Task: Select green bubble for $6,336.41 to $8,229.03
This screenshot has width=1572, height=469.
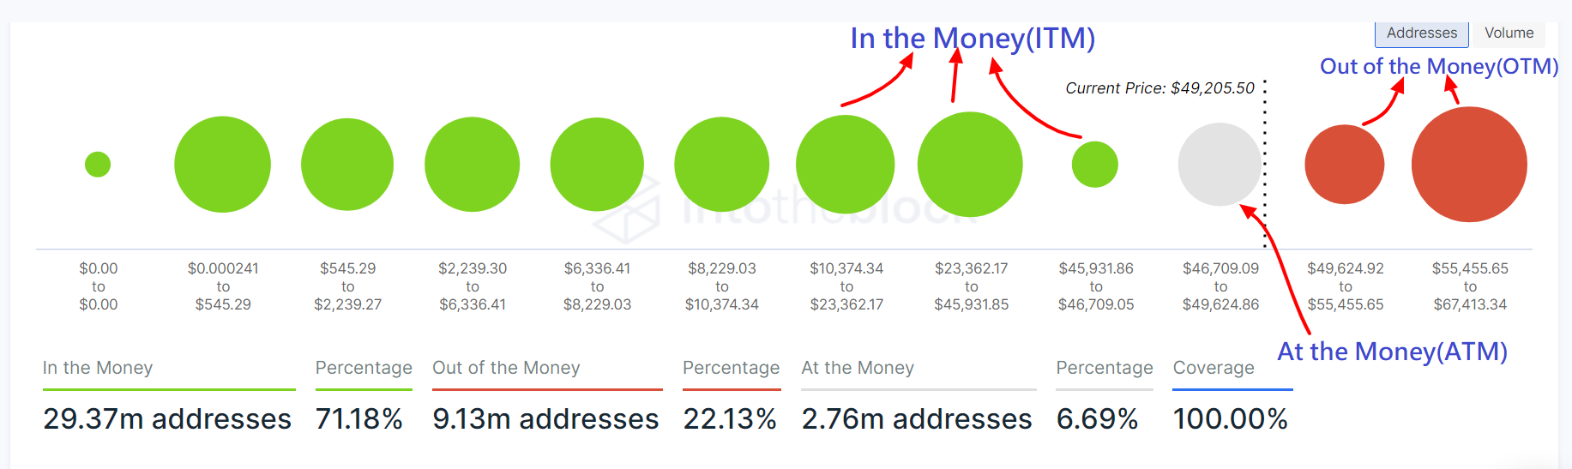Action: coord(597,165)
